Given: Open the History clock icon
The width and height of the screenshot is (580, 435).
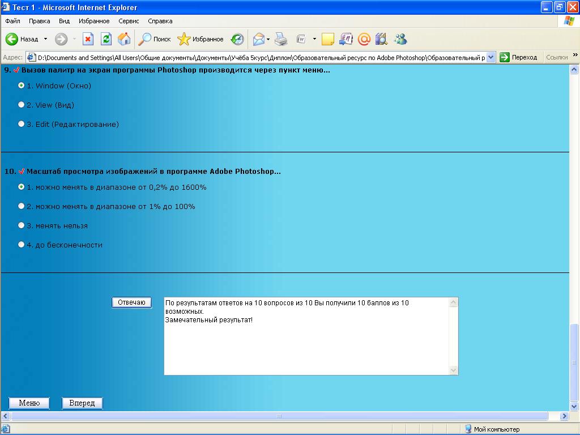Looking at the screenshot, I should [237, 39].
